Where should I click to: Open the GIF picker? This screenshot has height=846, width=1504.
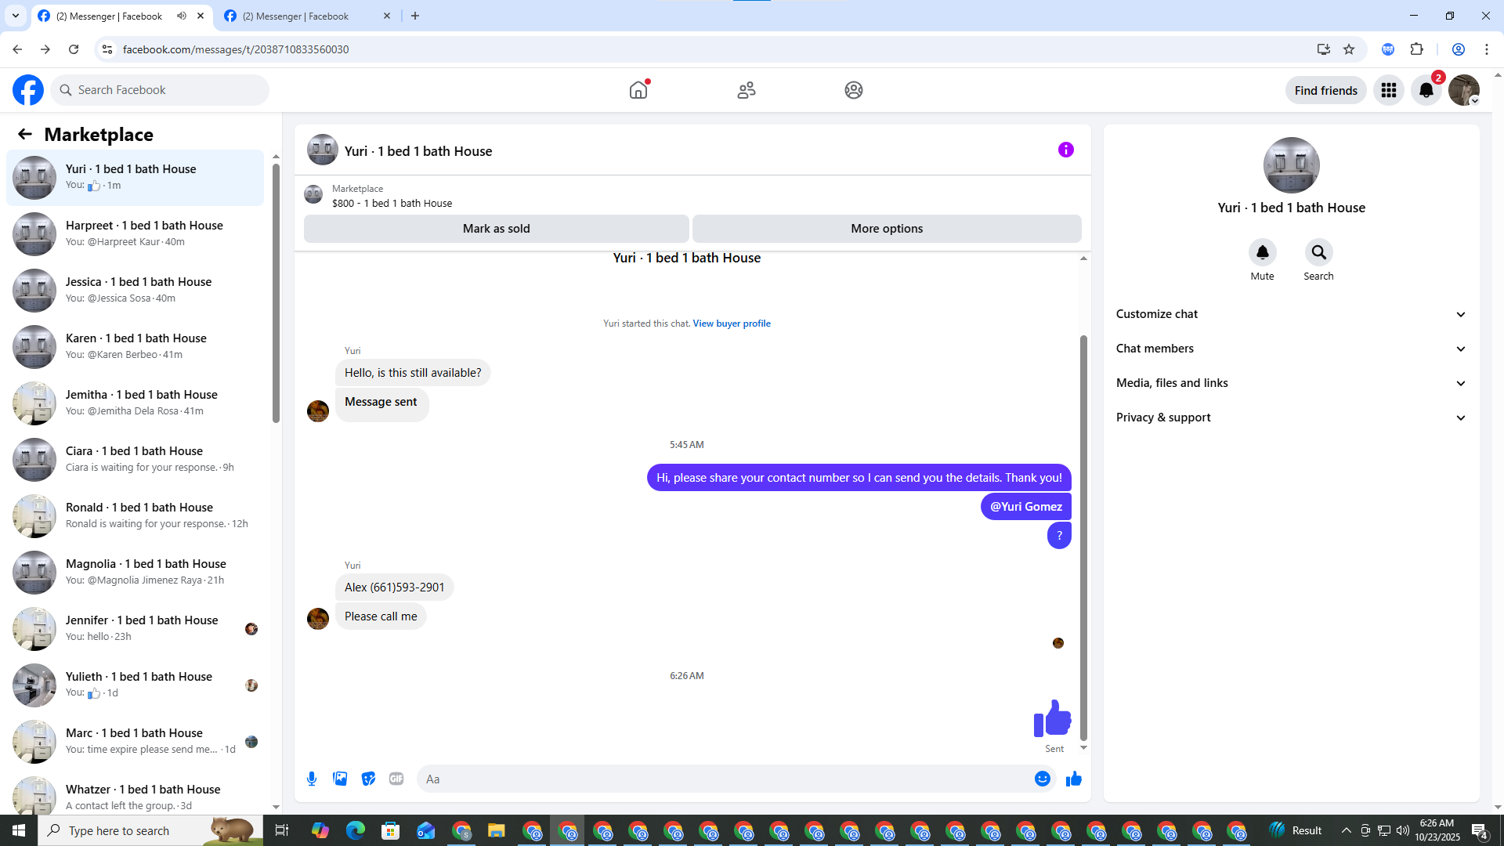coord(396,779)
